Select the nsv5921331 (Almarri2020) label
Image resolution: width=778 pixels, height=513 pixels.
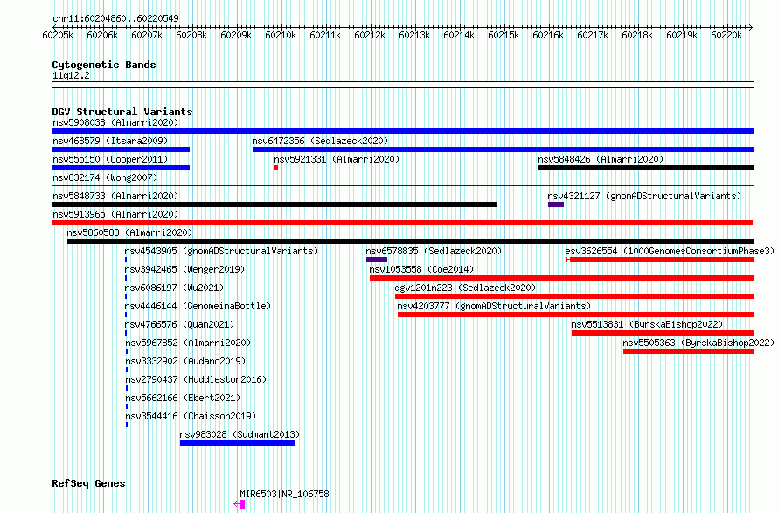coord(337,159)
